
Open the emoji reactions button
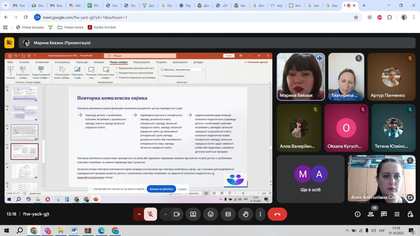tap(211, 214)
